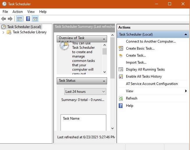Click the summary pane vertical scrollbar thumb
The width and height of the screenshot is (190, 150).
coord(112,58)
